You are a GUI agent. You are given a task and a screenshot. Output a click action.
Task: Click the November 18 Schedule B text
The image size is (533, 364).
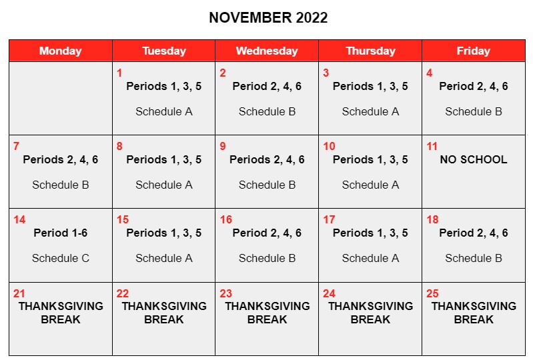click(474, 258)
